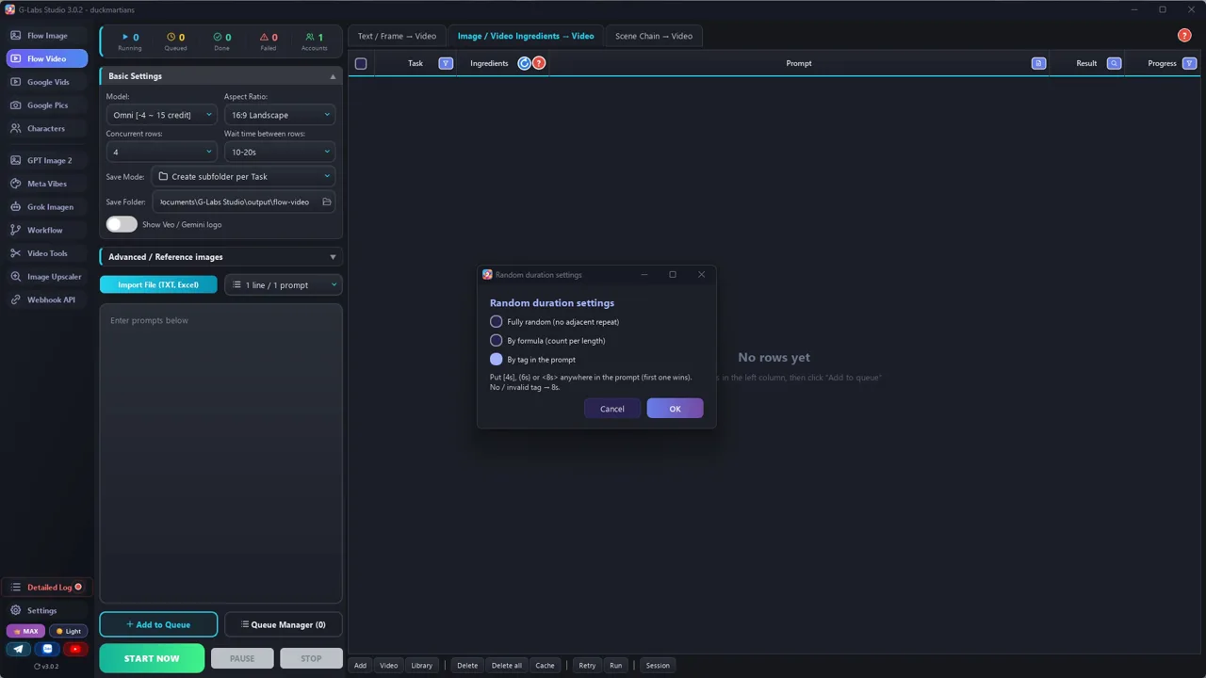The width and height of the screenshot is (1206, 678).
Task: Select Image / Video Ingredients → Video tab
Action: point(526,36)
